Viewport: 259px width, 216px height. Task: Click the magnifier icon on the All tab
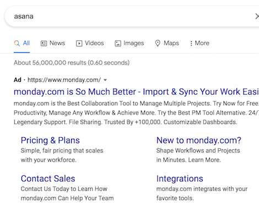[17, 44]
